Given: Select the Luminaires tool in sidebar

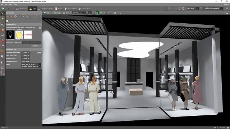Looking at the screenshot, I should (3, 14).
